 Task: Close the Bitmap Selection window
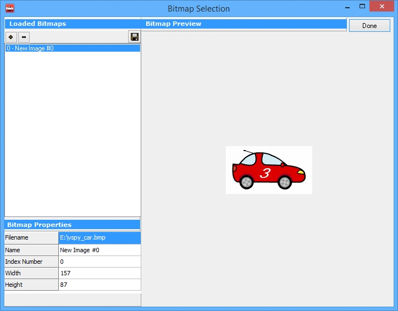pyautogui.click(x=382, y=7)
